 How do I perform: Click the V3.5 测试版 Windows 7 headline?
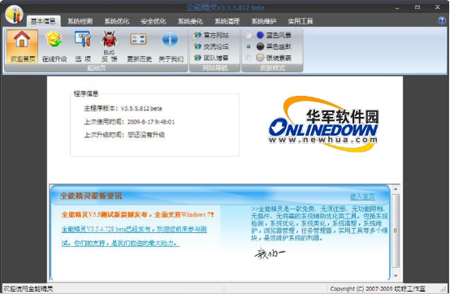click(137, 214)
